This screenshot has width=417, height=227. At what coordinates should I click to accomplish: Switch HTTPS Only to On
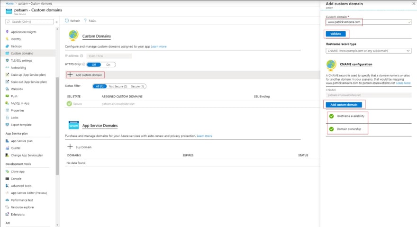tap(108, 64)
